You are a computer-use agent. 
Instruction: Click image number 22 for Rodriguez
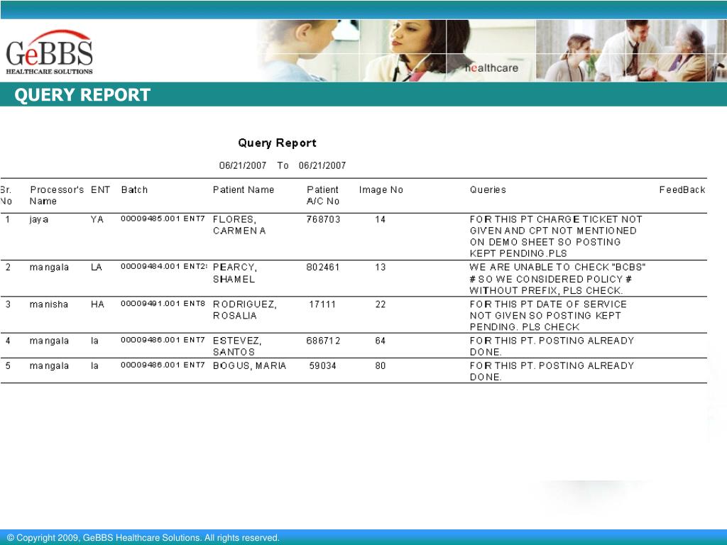pos(381,304)
